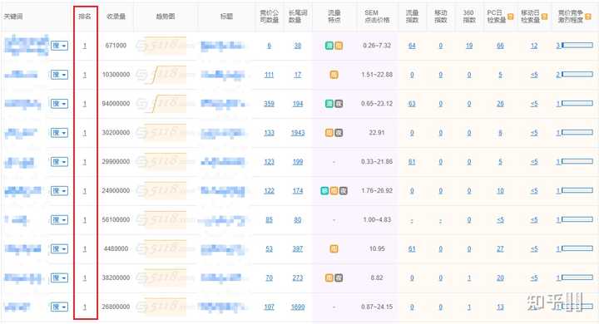
Task: Click competition level bar in 24900000 row
Action: coord(577,190)
